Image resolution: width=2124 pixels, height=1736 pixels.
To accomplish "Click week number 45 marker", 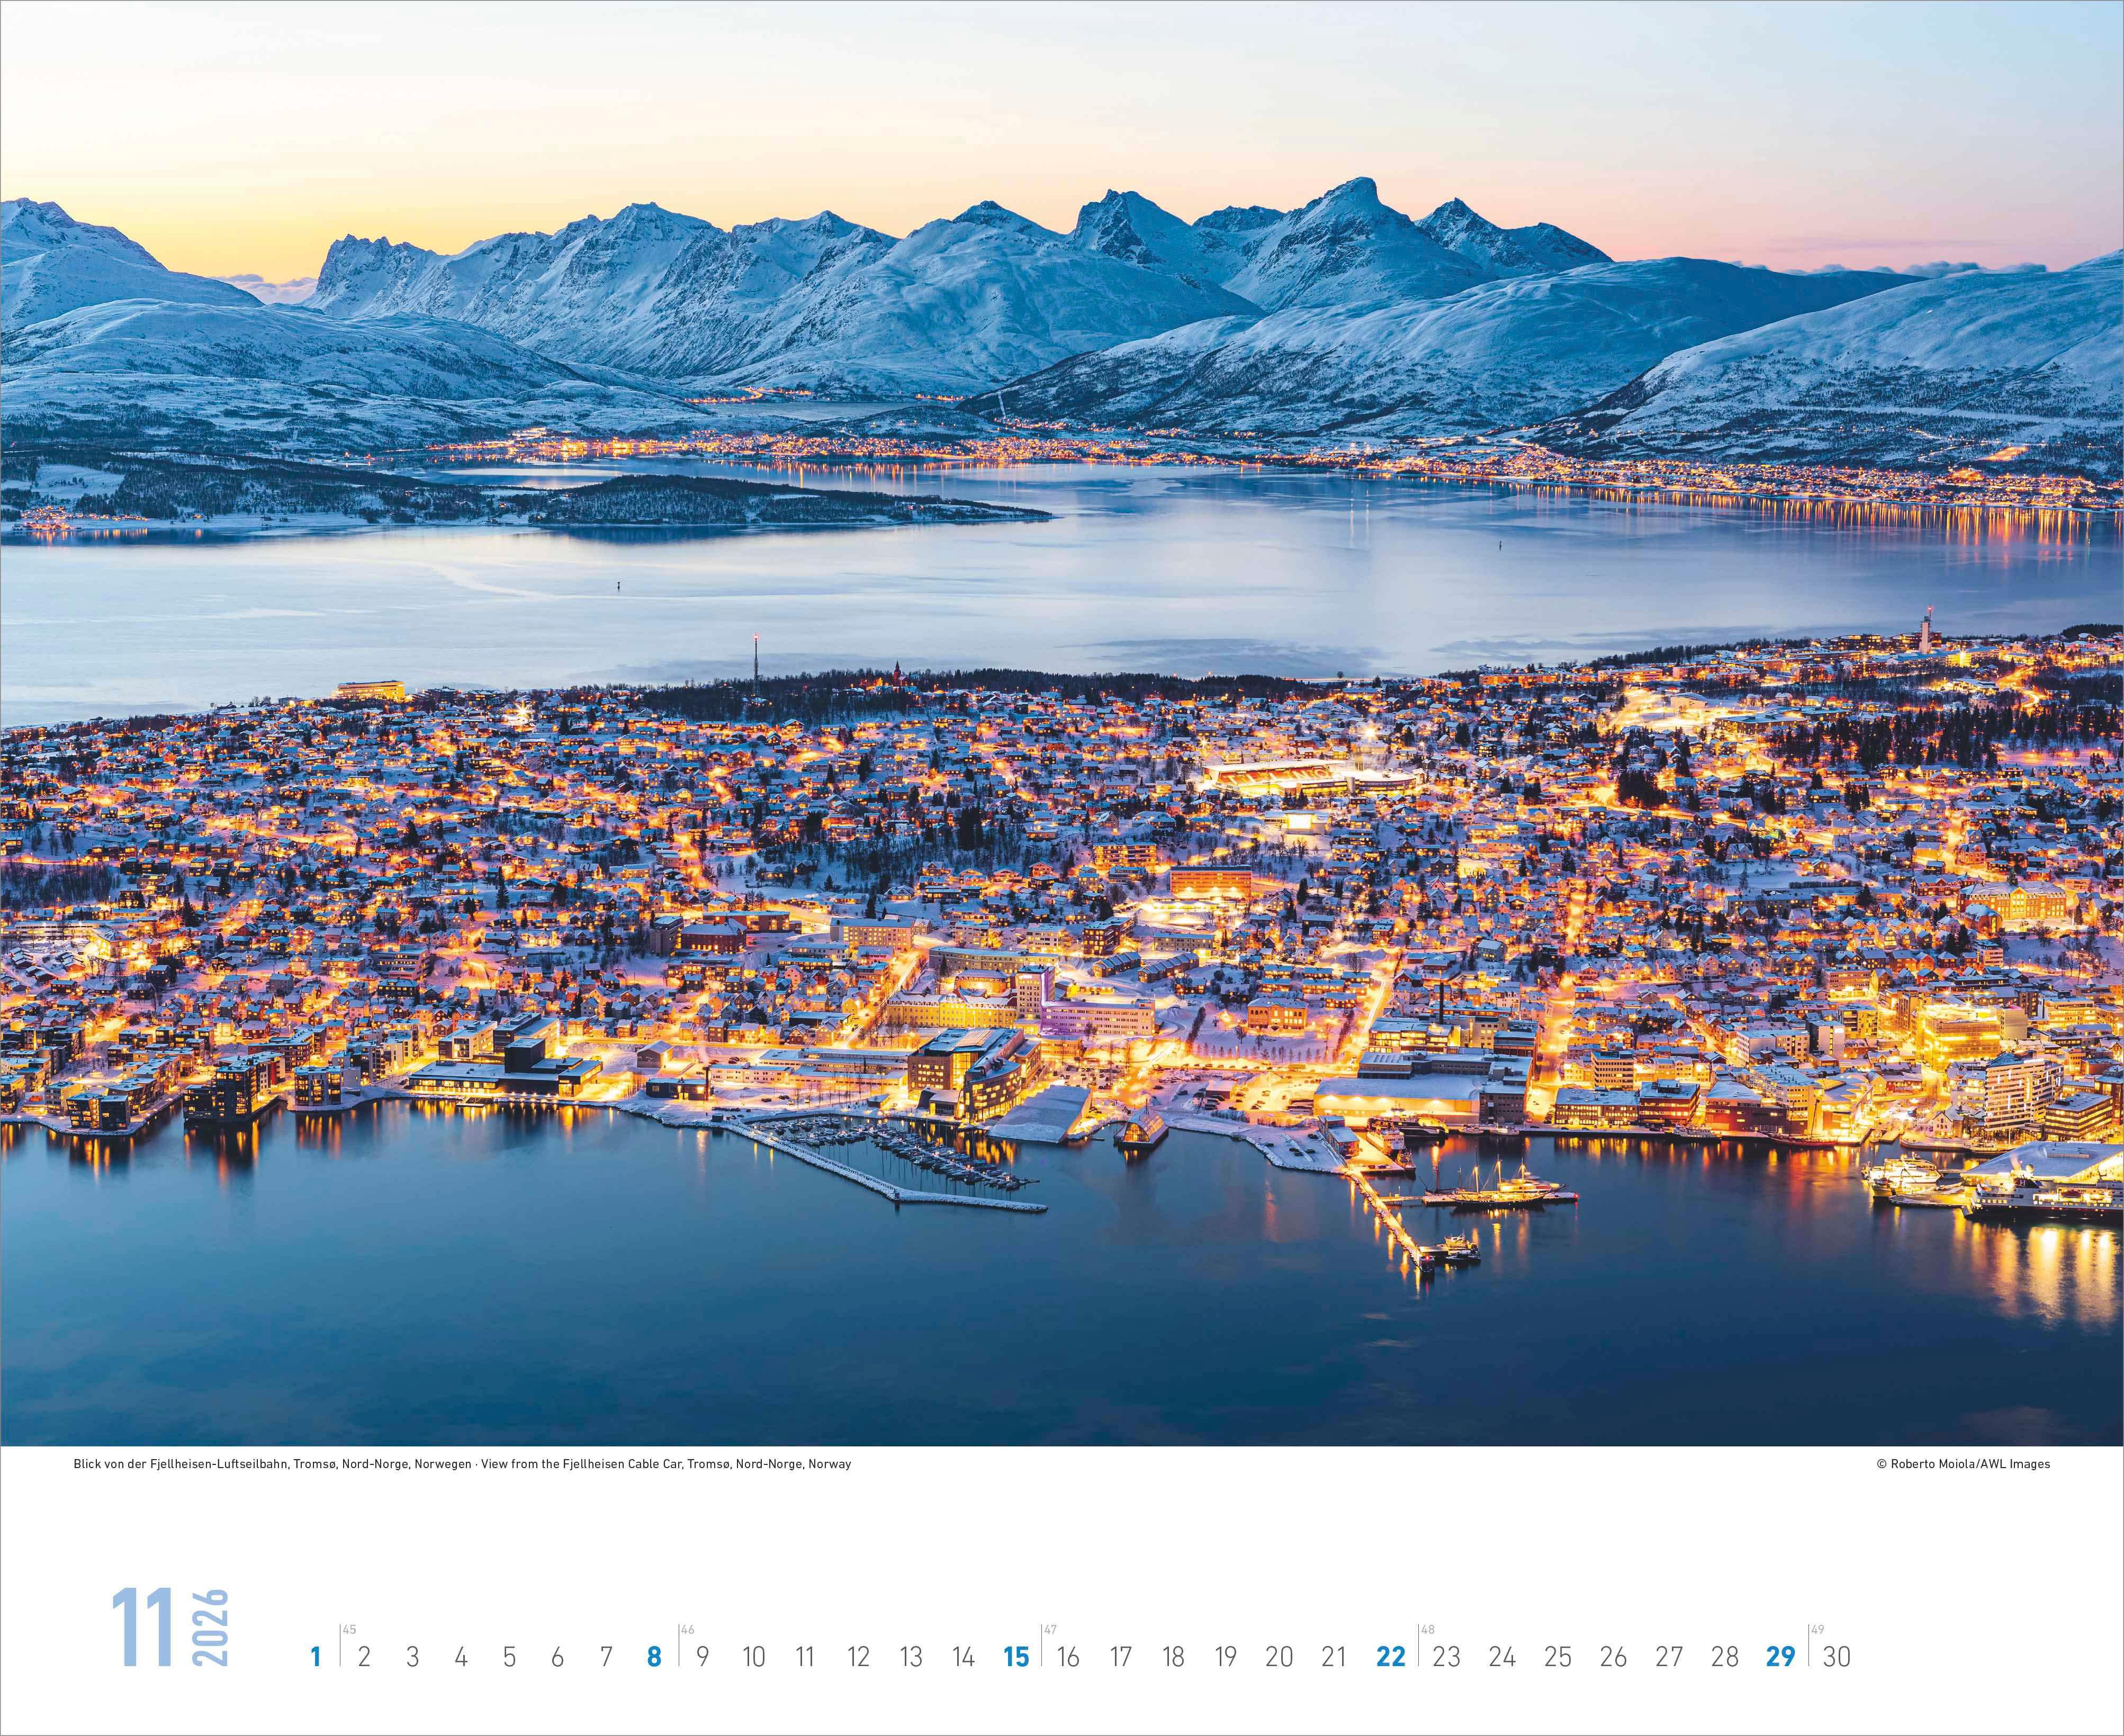I will pyautogui.click(x=349, y=1629).
